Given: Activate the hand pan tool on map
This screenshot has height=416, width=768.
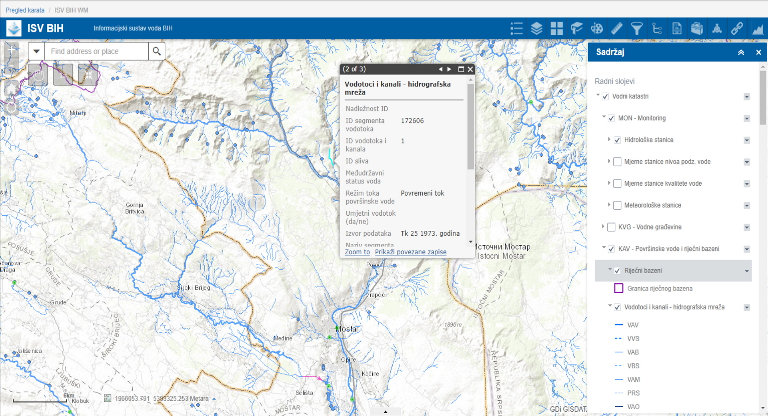Looking at the screenshot, I should click(38, 74).
